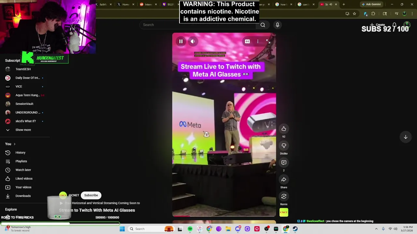Switch to the Reddit Intere browser tab
Image resolution: width=417 pixels, height=234 pixels.
pyautogui.click(x=148, y=4)
